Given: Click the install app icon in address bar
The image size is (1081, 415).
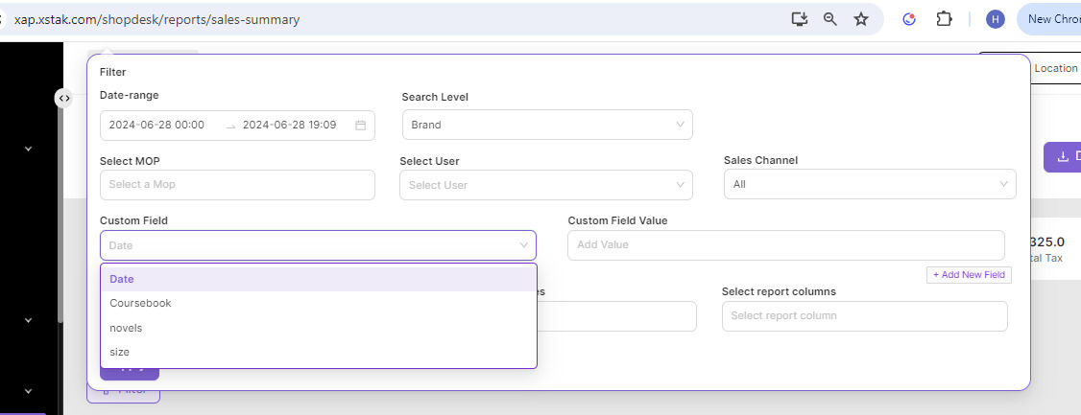Looking at the screenshot, I should coord(799,19).
